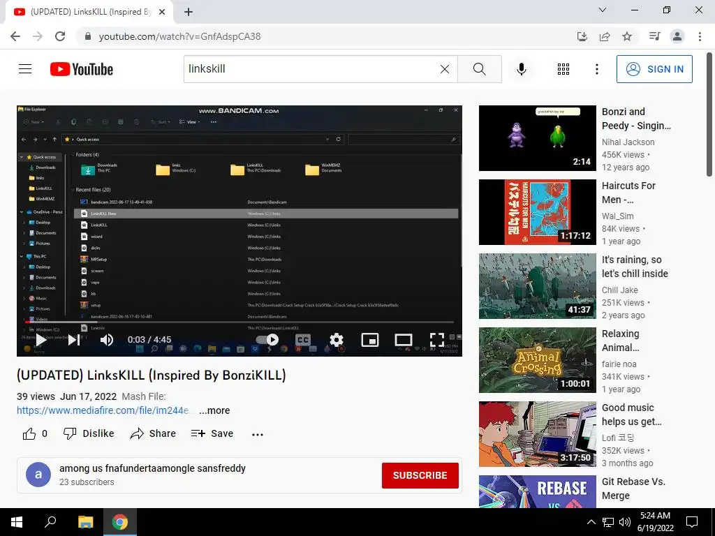This screenshot has height=536, width=715.
Task: Enter full screen mode
Action: pyautogui.click(x=437, y=340)
